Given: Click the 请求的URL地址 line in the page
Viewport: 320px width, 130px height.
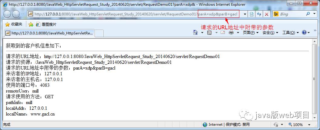Looking at the screenshot, I should point(113,57).
